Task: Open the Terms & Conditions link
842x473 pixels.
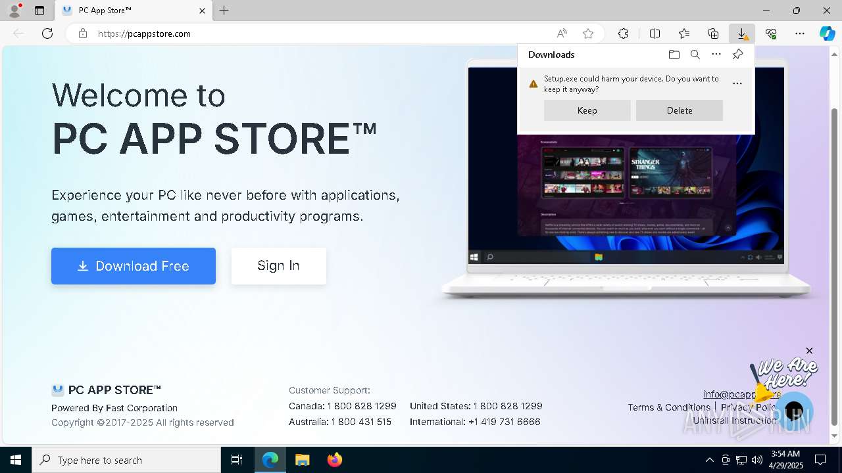Action: click(x=669, y=407)
